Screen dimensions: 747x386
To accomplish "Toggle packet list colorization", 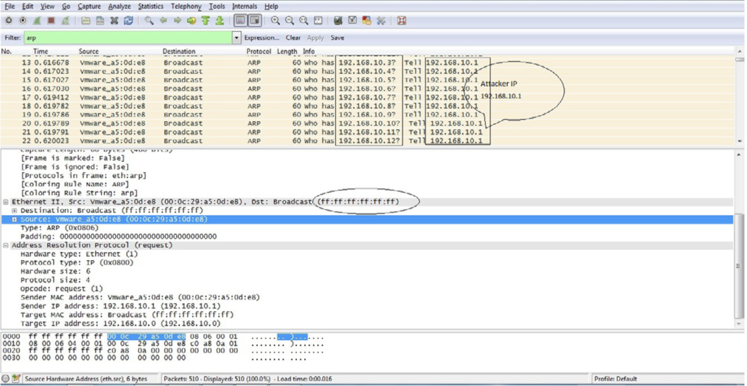I will click(x=241, y=21).
